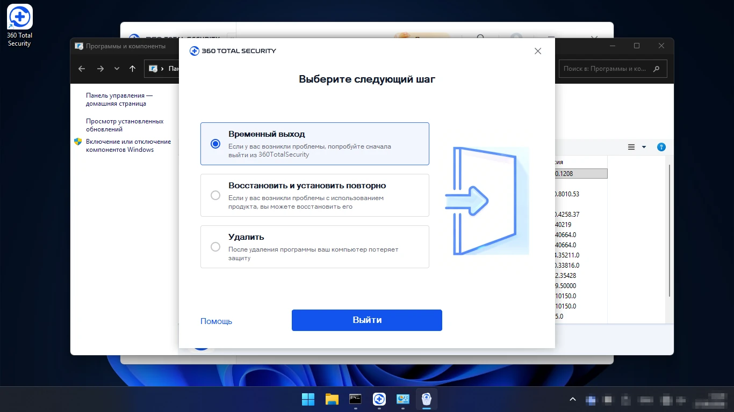Click the blue Выйти button
734x412 pixels.
coord(367,320)
